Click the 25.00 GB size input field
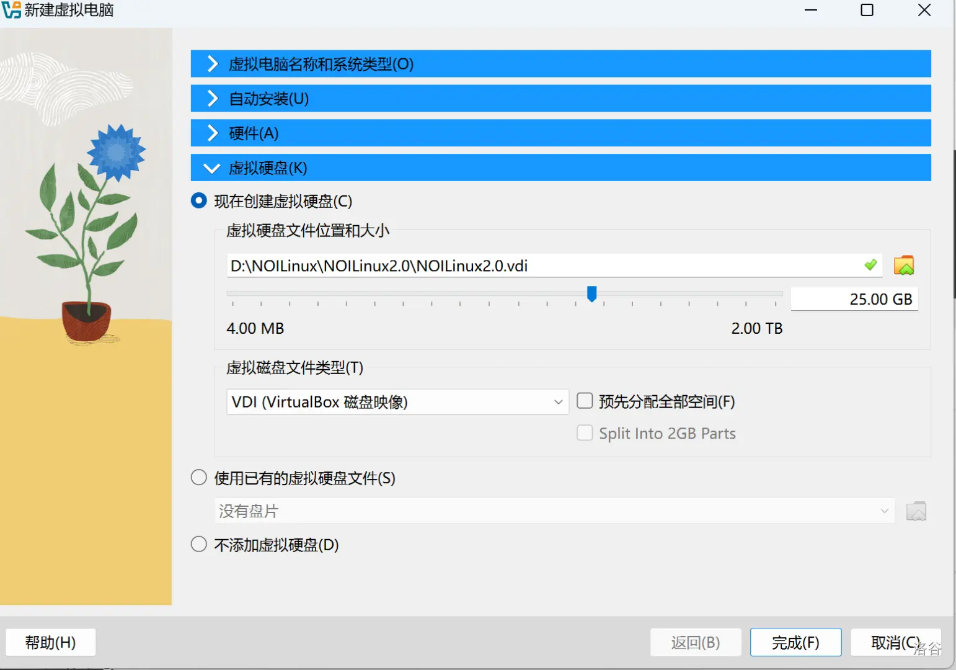 [854, 299]
